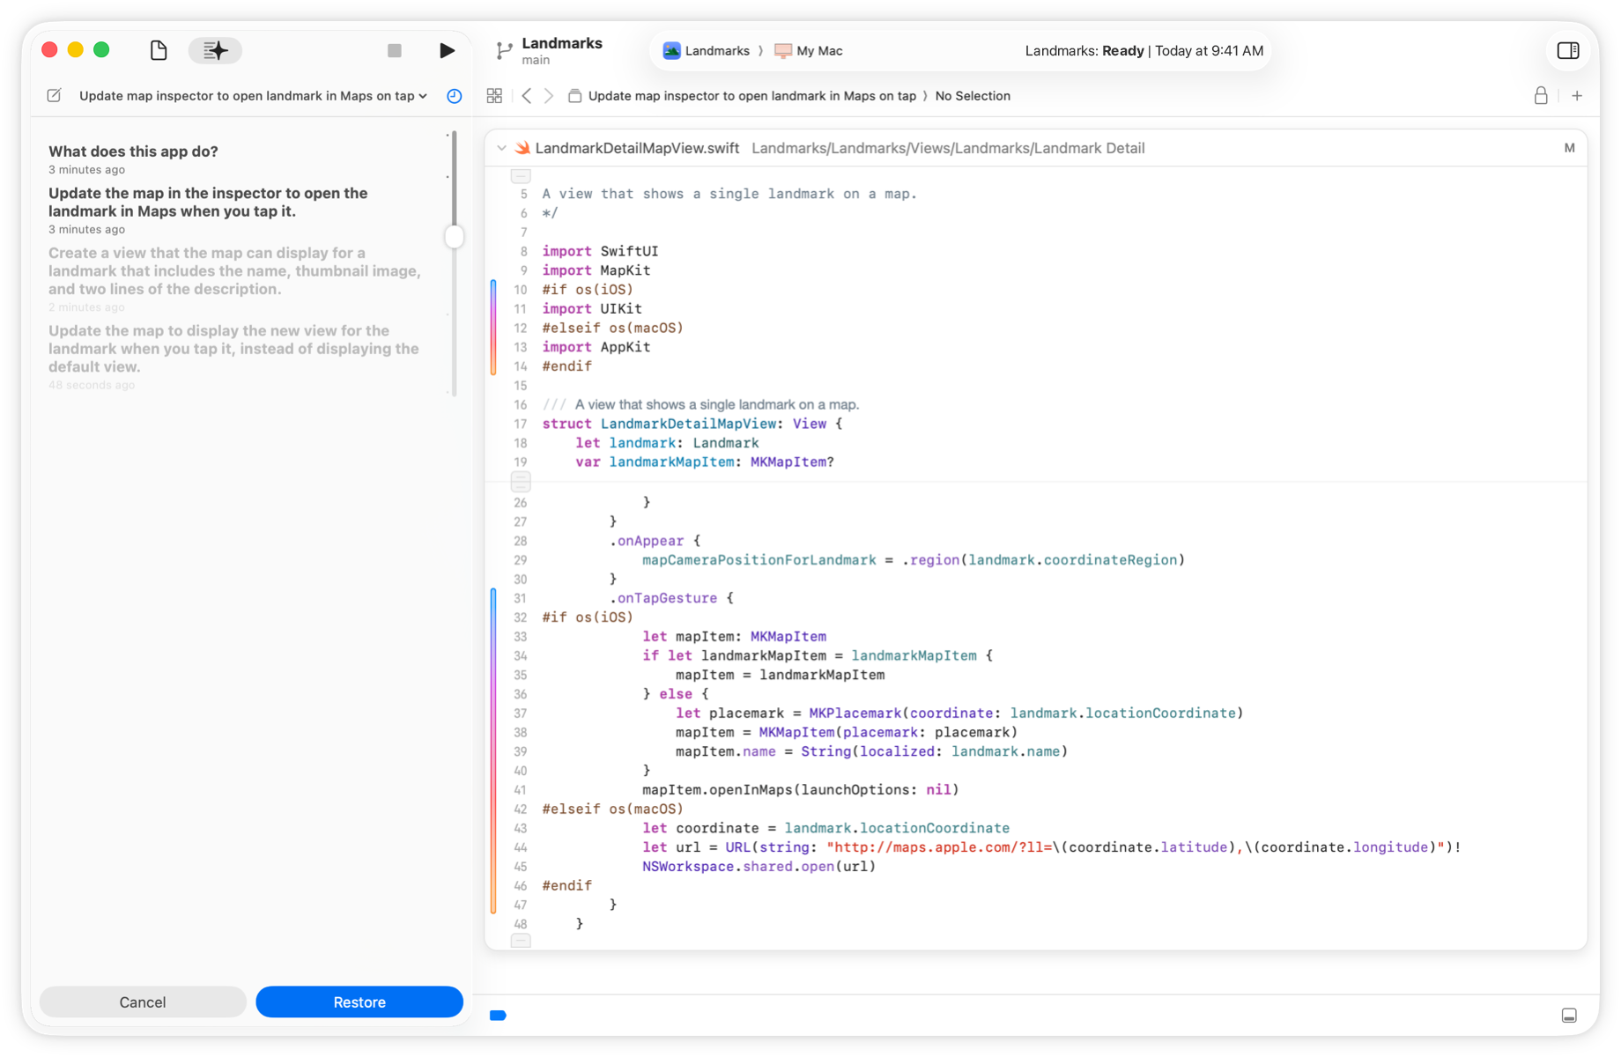
Task: Expand the folded code after line 19
Action: [x=521, y=482]
